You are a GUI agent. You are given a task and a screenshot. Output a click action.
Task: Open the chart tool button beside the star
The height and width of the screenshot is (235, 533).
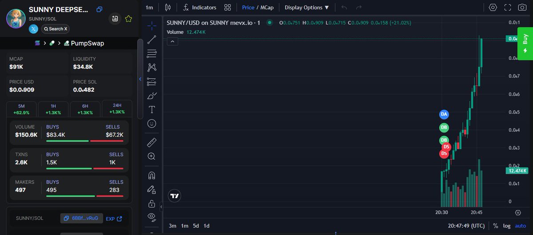115,19
